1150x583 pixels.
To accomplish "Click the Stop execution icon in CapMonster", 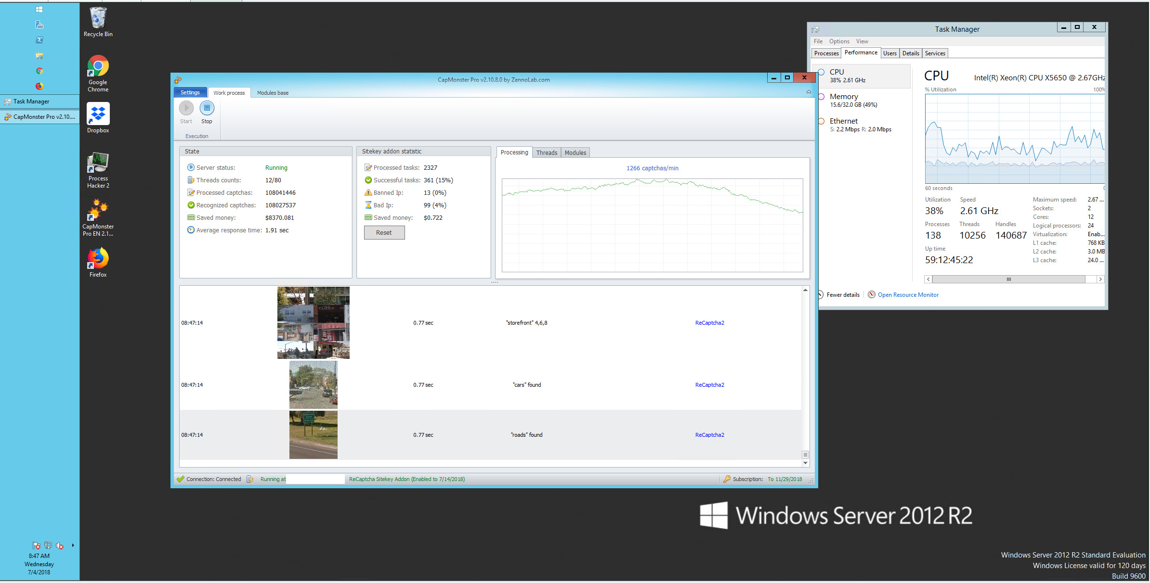I will pos(207,108).
